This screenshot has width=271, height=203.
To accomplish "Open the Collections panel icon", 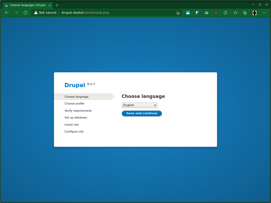I will point(245,12).
